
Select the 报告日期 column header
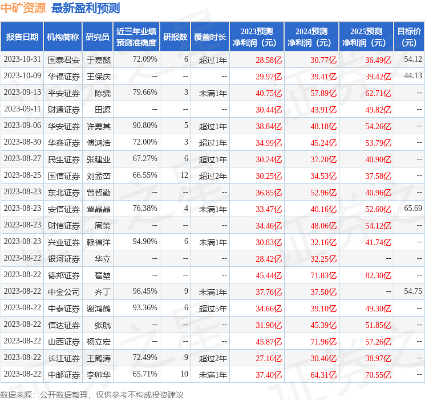tap(22, 37)
